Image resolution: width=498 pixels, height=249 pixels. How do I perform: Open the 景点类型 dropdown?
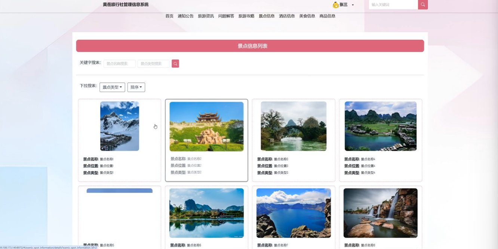[112, 87]
